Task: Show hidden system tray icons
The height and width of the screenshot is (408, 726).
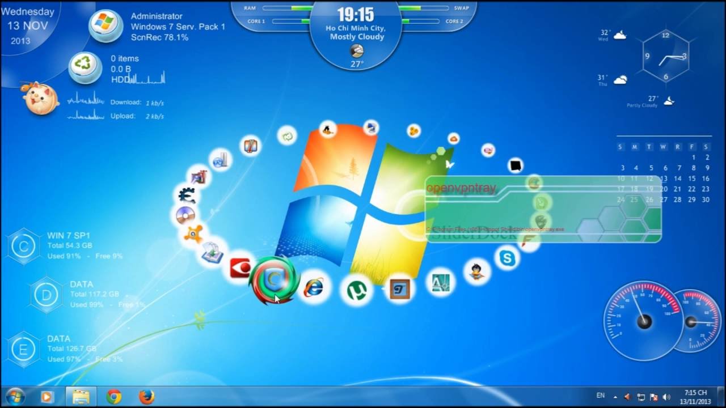Action: (615, 397)
